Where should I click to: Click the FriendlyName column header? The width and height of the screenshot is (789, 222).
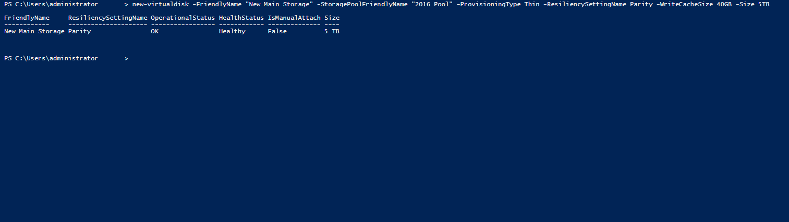tap(27, 18)
